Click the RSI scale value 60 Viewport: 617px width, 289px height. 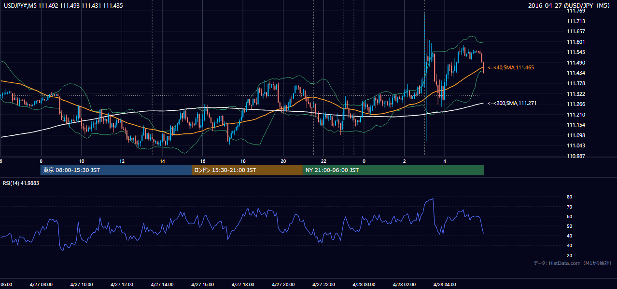(569, 216)
